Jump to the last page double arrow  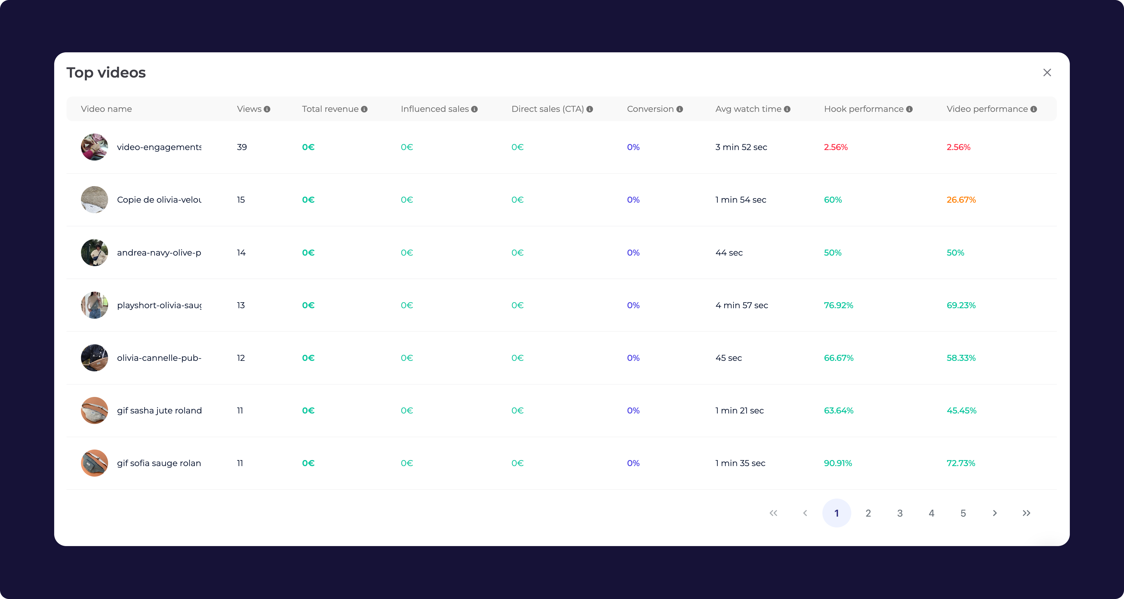coord(1026,513)
